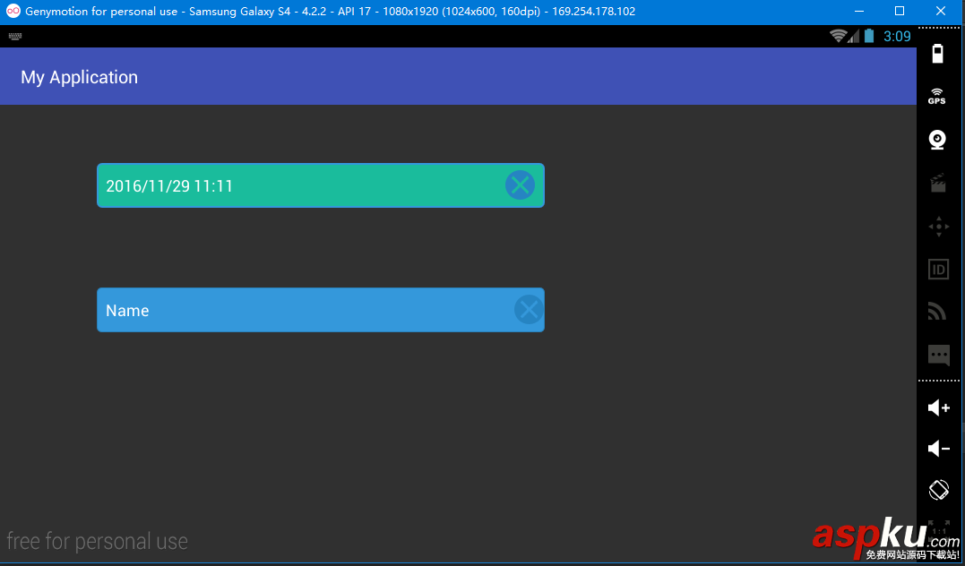The image size is (965, 566).
Task: Open Genymotion battery widget
Action: click(937, 54)
